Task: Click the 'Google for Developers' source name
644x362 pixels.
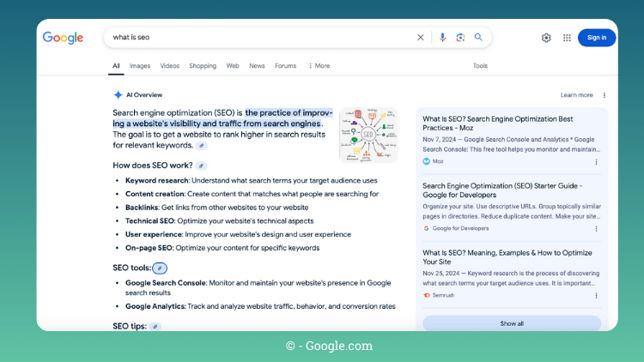Action: pos(460,228)
